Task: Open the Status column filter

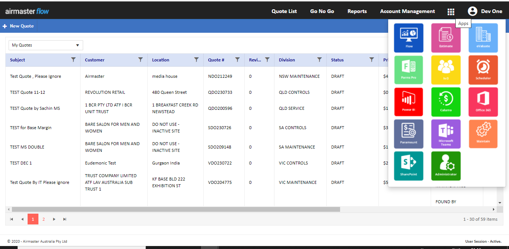Action: [372, 60]
